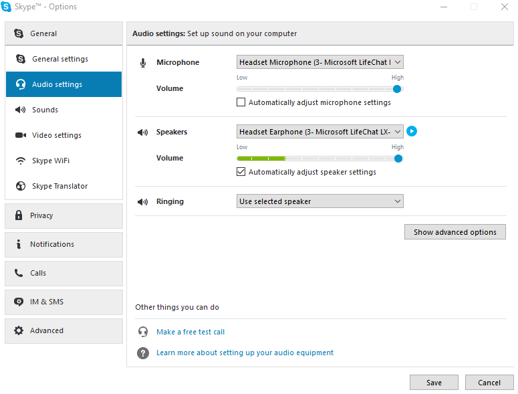Click the speaker icon beside Speakers label

click(x=143, y=132)
